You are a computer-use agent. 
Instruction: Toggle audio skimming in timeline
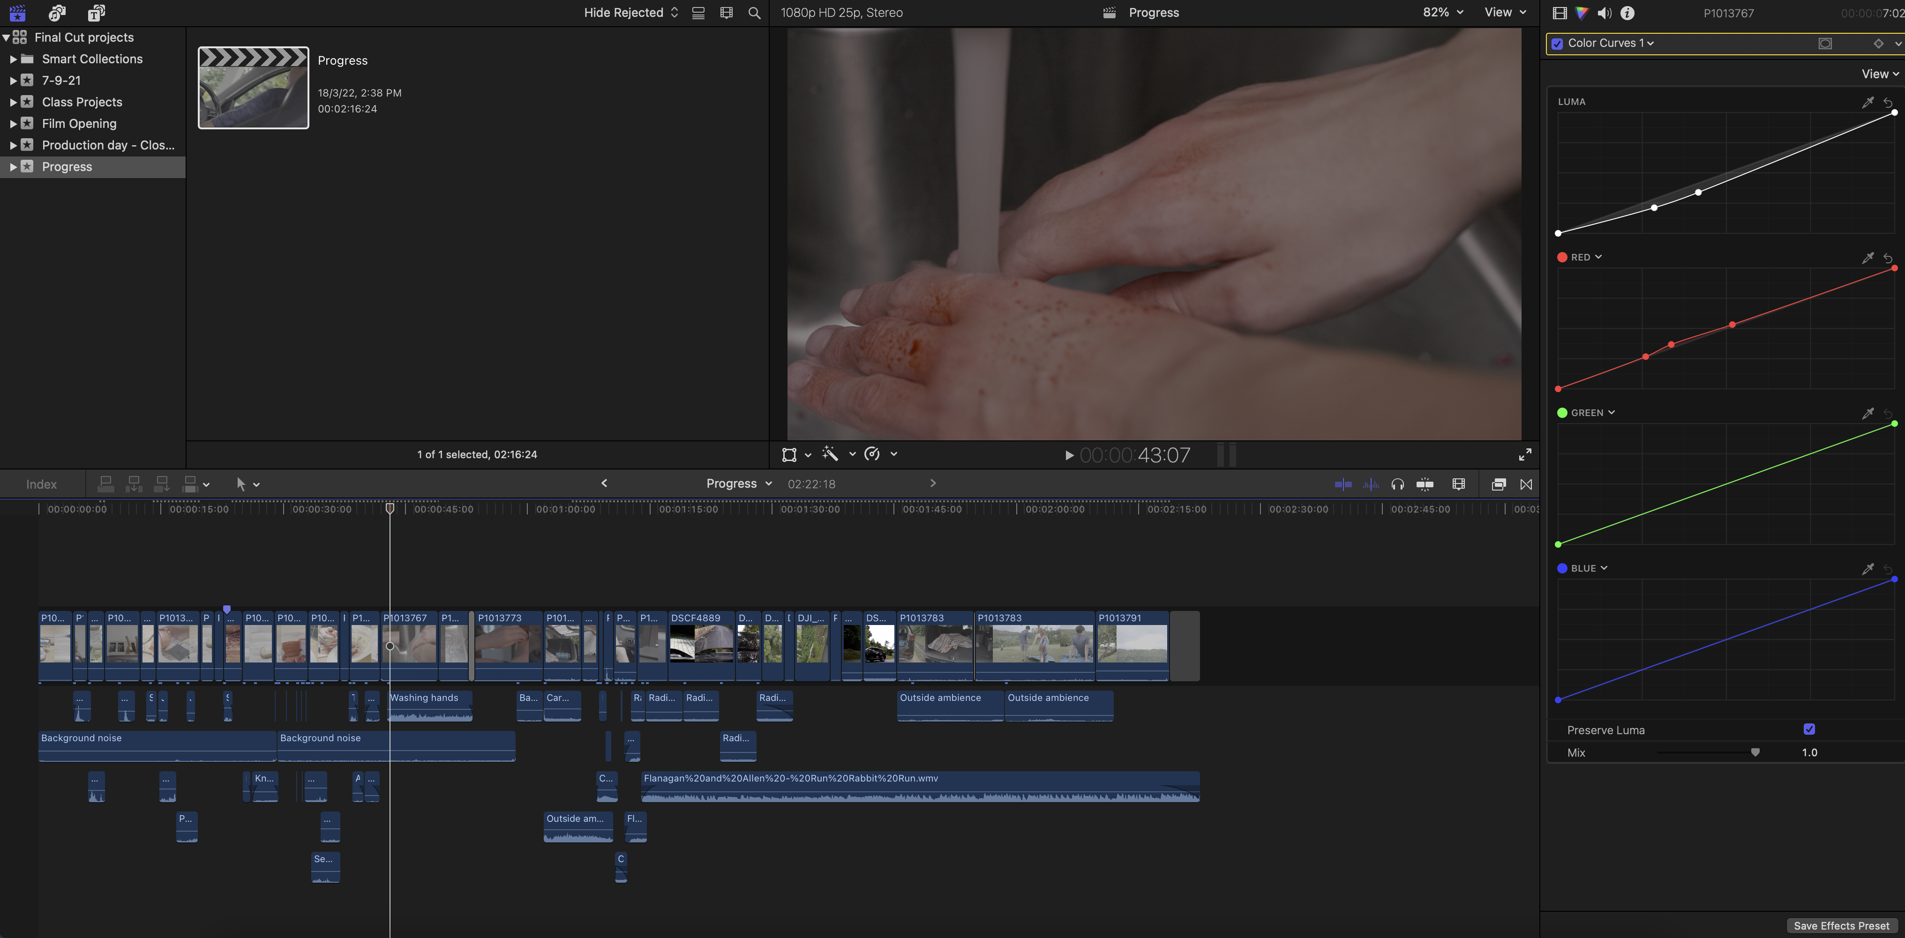coord(1370,484)
